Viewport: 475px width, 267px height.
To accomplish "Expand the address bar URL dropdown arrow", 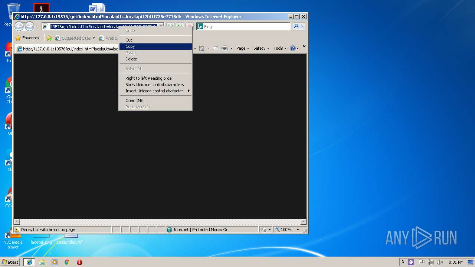I will (x=161, y=26).
